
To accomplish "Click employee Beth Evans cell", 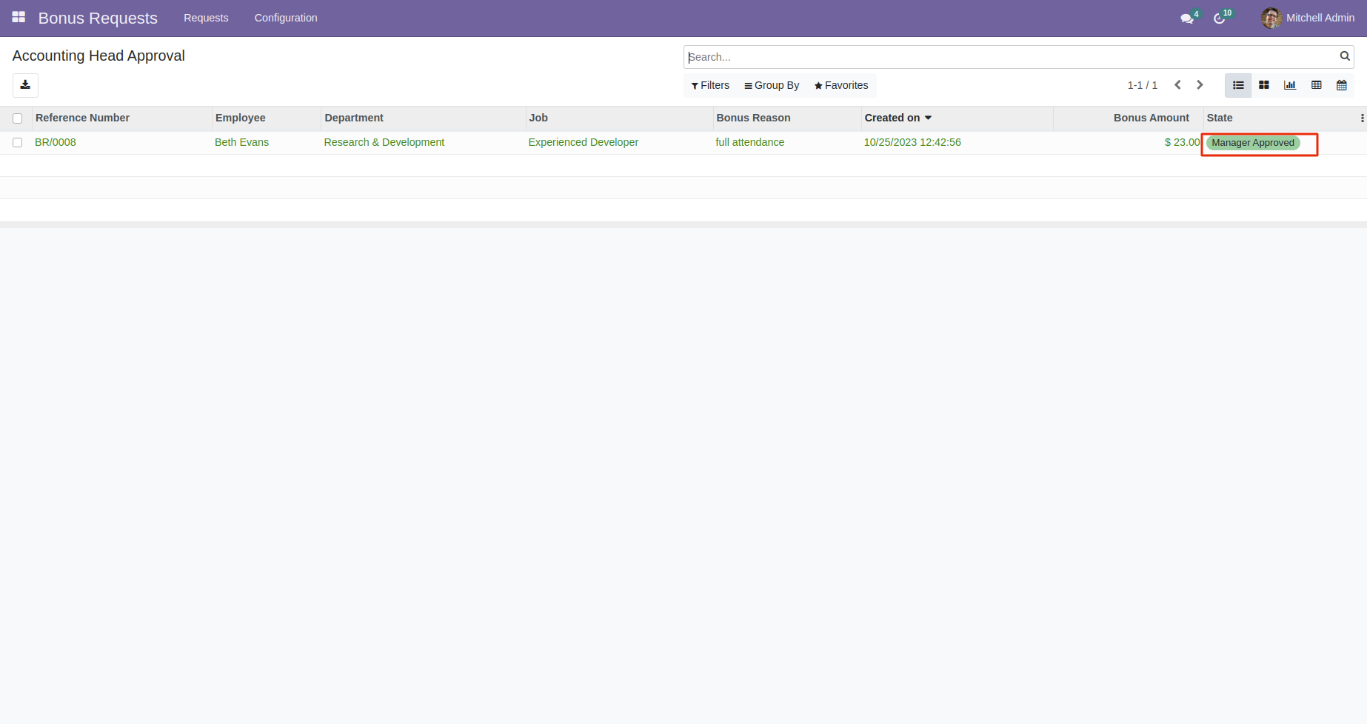I will [241, 142].
